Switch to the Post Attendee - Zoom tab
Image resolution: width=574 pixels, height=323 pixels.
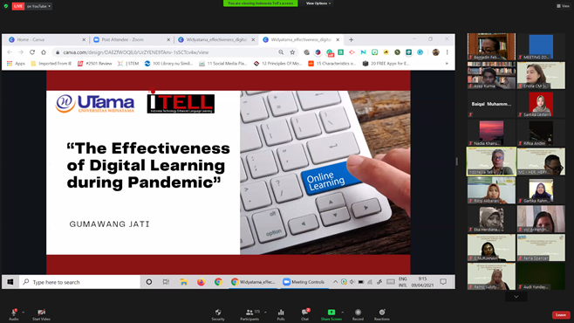click(x=131, y=39)
